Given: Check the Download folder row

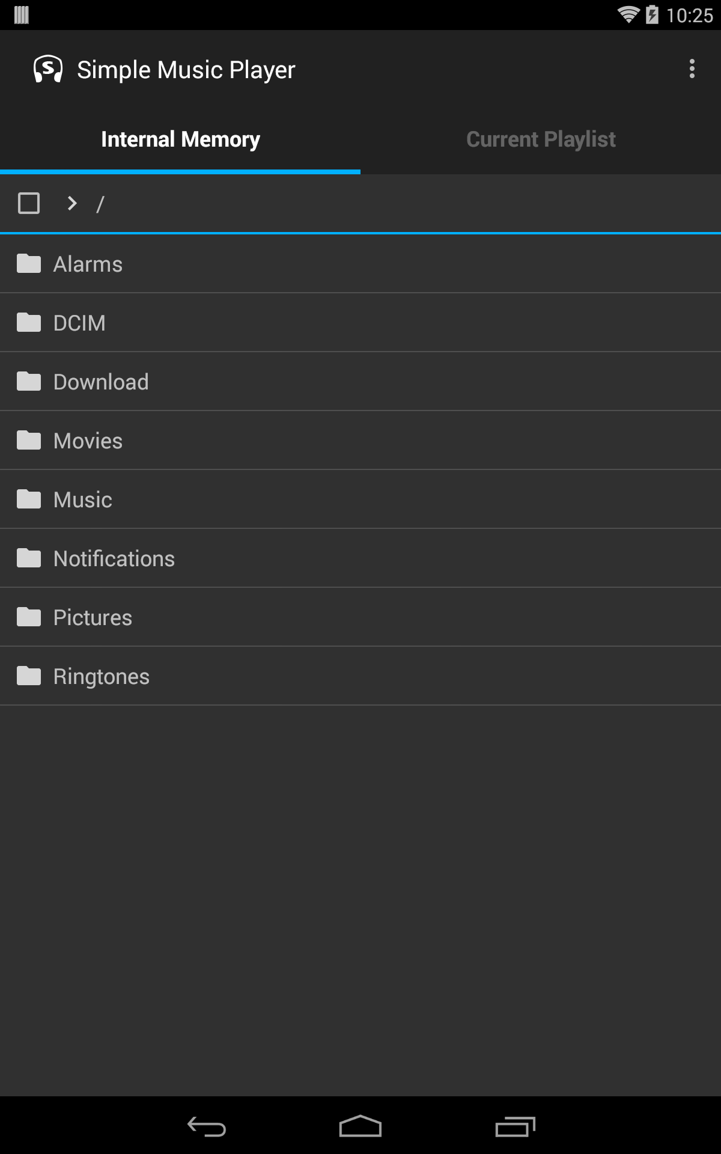Looking at the screenshot, I should pos(360,381).
